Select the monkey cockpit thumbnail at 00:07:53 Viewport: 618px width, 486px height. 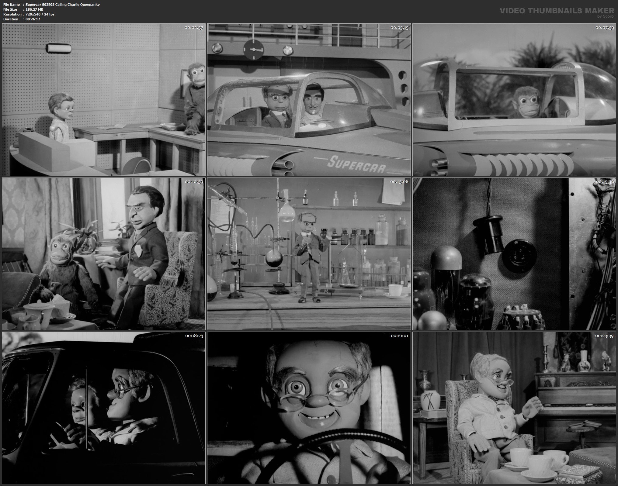click(x=514, y=100)
